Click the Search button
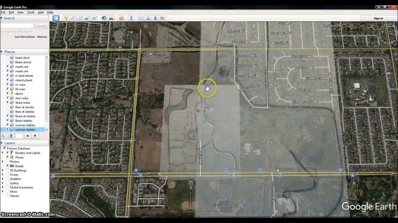This screenshot has width=398, height=223. tap(41, 25)
